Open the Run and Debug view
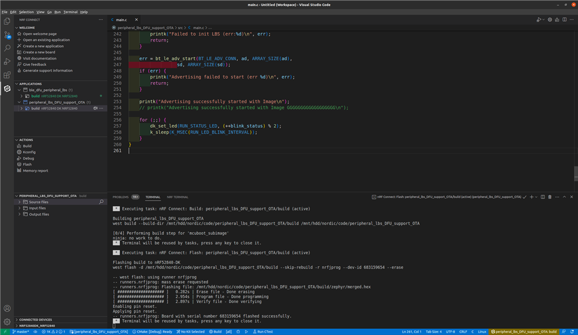Image resolution: width=578 pixels, height=335 pixels. pos(7,61)
